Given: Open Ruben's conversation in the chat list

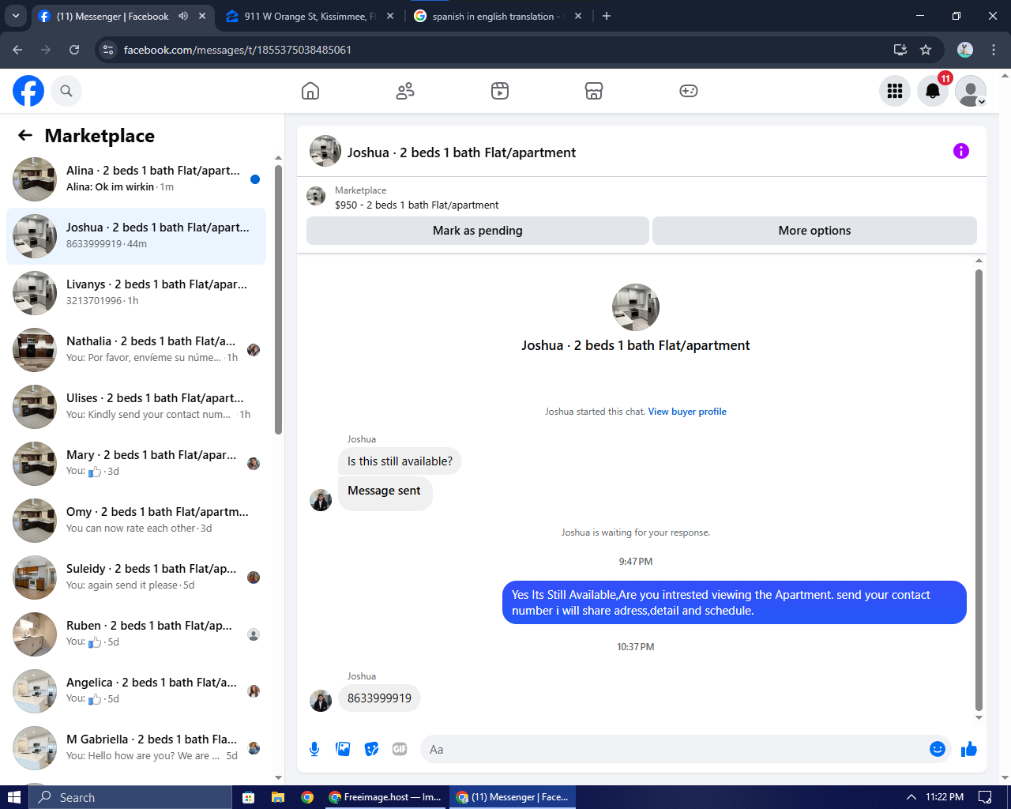Looking at the screenshot, I should [136, 634].
